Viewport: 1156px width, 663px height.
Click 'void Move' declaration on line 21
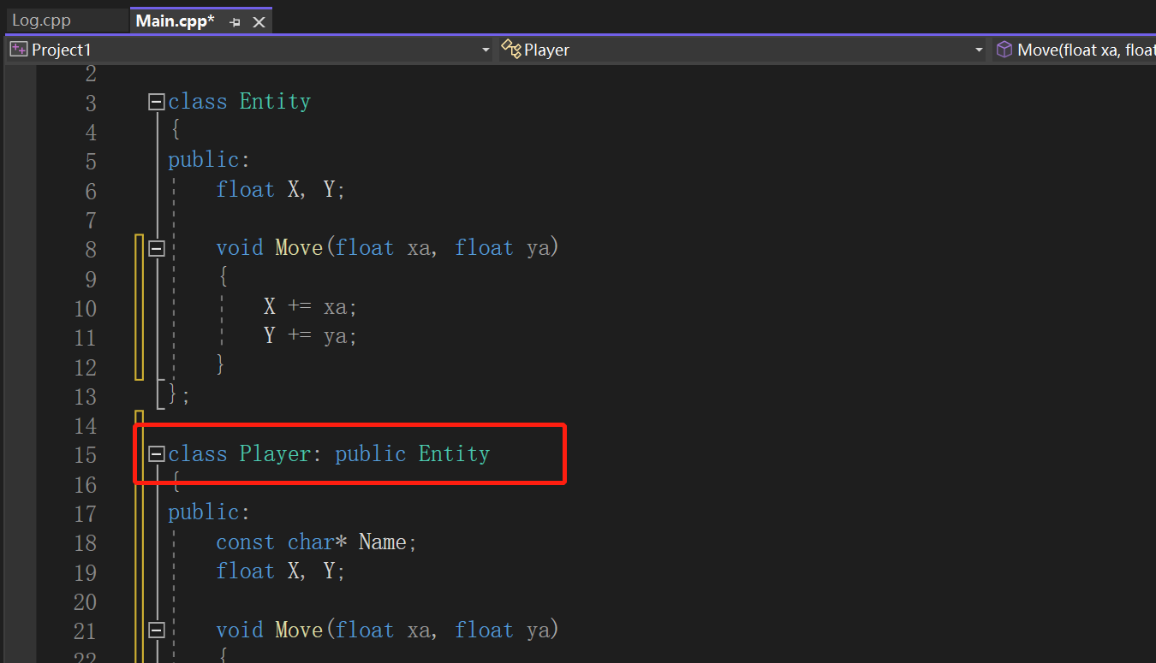click(x=269, y=630)
